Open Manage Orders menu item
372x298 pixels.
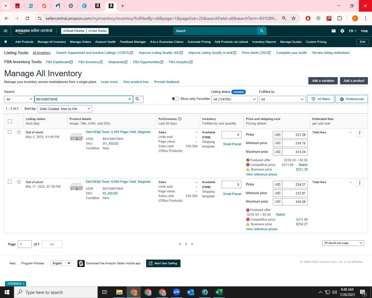[81, 42]
